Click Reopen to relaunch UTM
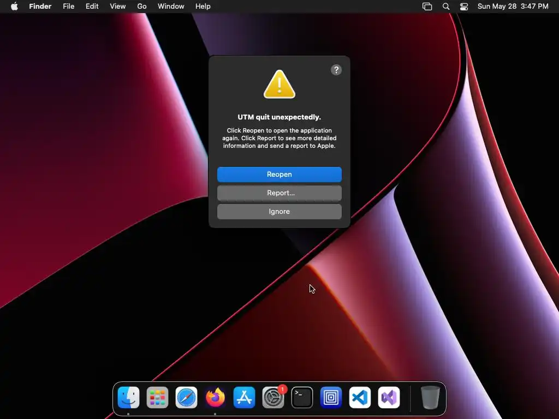The image size is (559, 419). pos(279,174)
